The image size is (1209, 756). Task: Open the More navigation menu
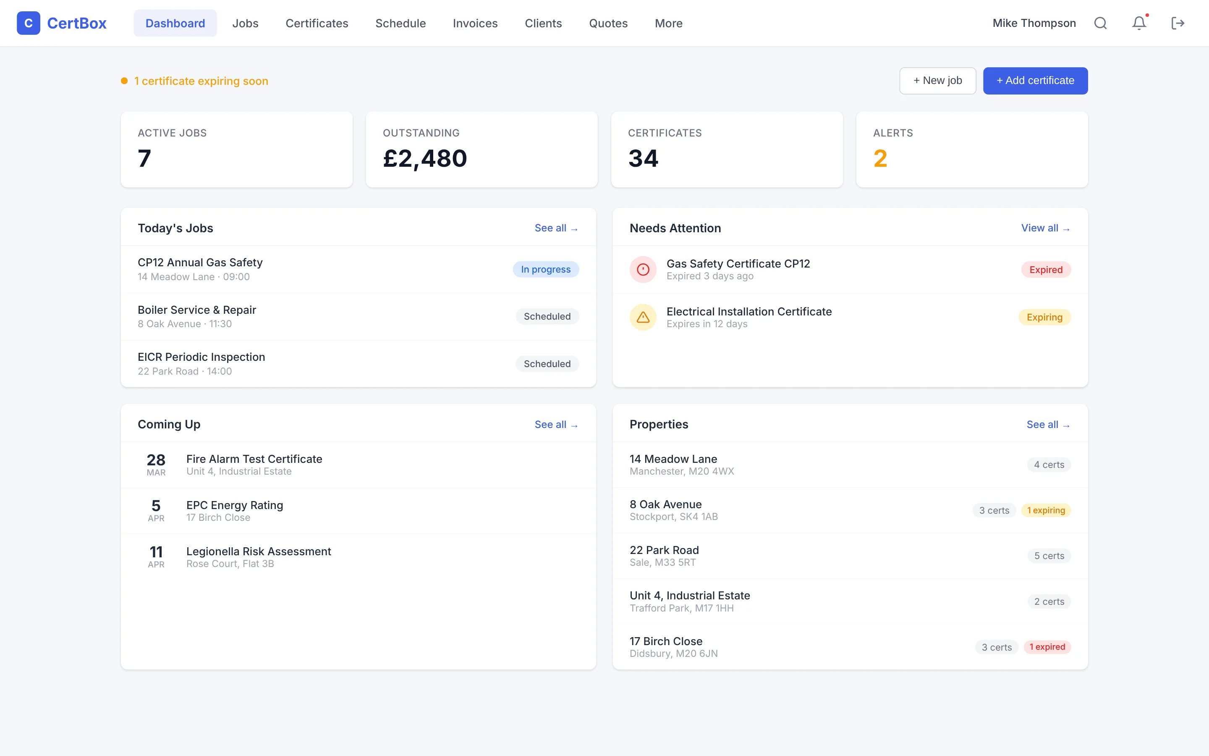[x=668, y=23]
